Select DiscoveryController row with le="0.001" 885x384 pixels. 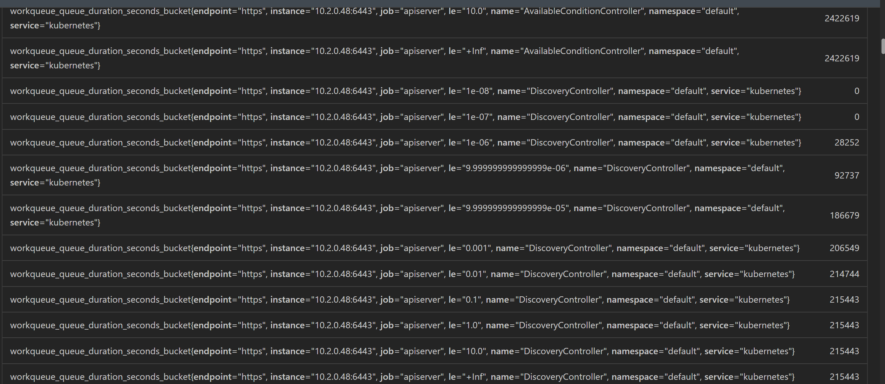[435, 248]
